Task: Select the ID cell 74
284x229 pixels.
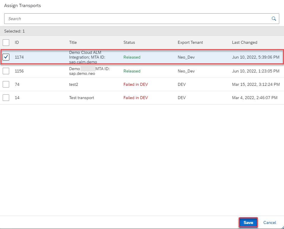Action: (17, 84)
